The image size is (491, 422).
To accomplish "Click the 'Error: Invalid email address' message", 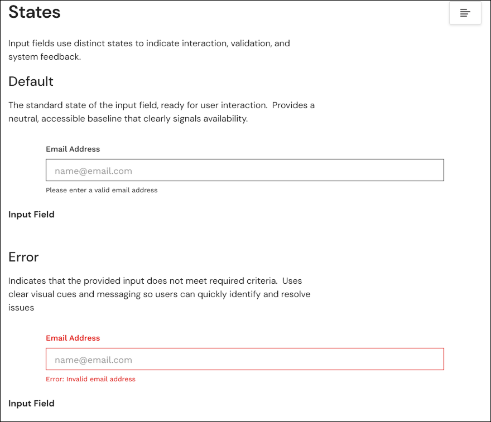I will [90, 379].
